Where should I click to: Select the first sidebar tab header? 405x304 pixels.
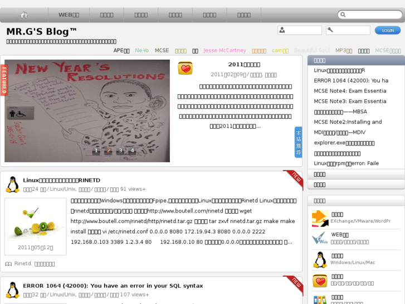pos(356,60)
